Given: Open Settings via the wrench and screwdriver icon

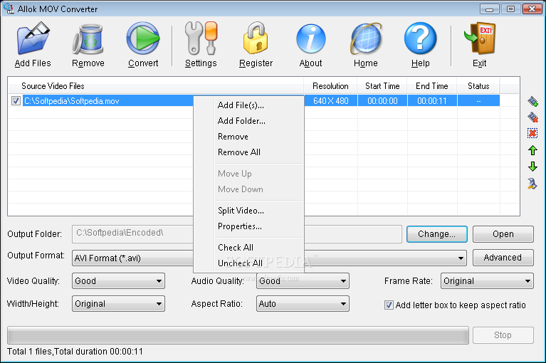Looking at the screenshot, I should pyautogui.click(x=201, y=38).
